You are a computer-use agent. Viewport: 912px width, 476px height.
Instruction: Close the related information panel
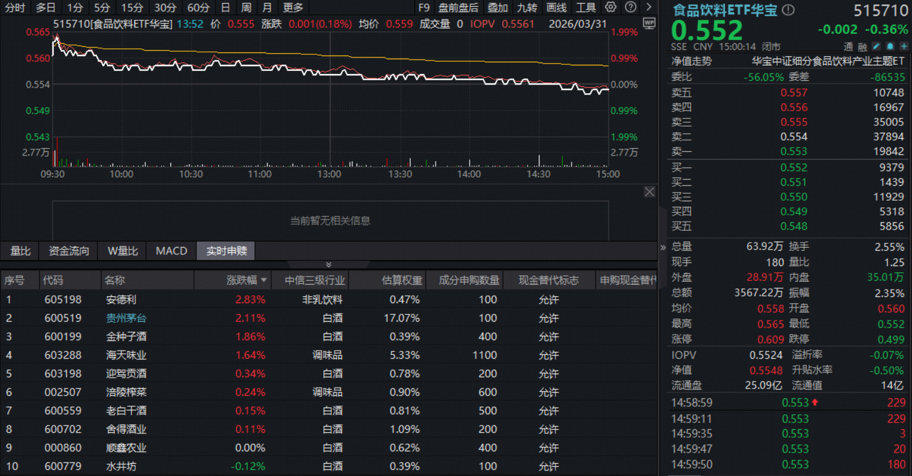pyautogui.click(x=649, y=192)
